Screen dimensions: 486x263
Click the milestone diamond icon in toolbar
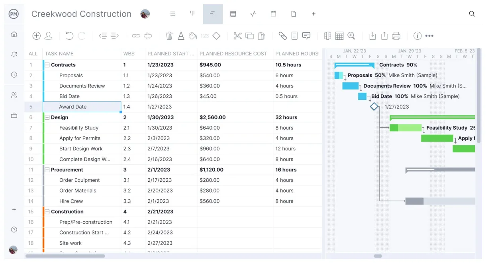click(216, 36)
